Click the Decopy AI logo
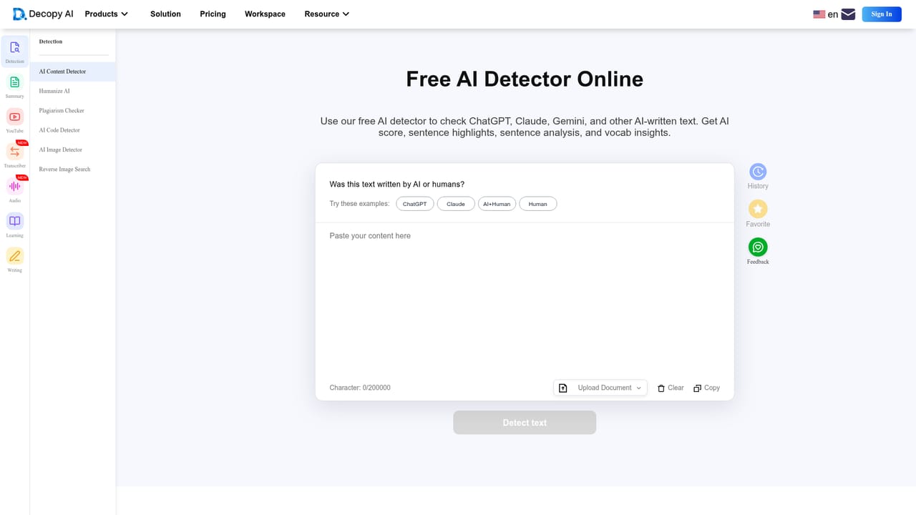This screenshot has width=916, height=515. click(43, 14)
